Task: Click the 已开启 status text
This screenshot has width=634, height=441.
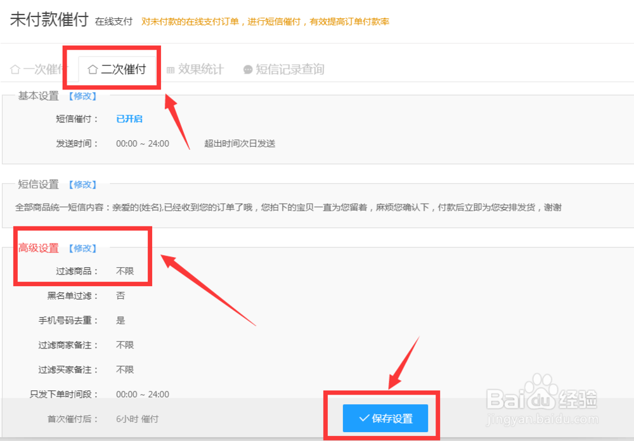Action: click(x=129, y=119)
